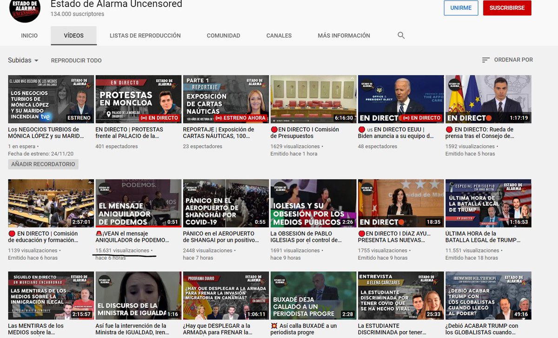The image size is (558, 338).
Task: Open the Pánico en el aeropuerto de Shanghái thumbnail
Action: [226, 203]
